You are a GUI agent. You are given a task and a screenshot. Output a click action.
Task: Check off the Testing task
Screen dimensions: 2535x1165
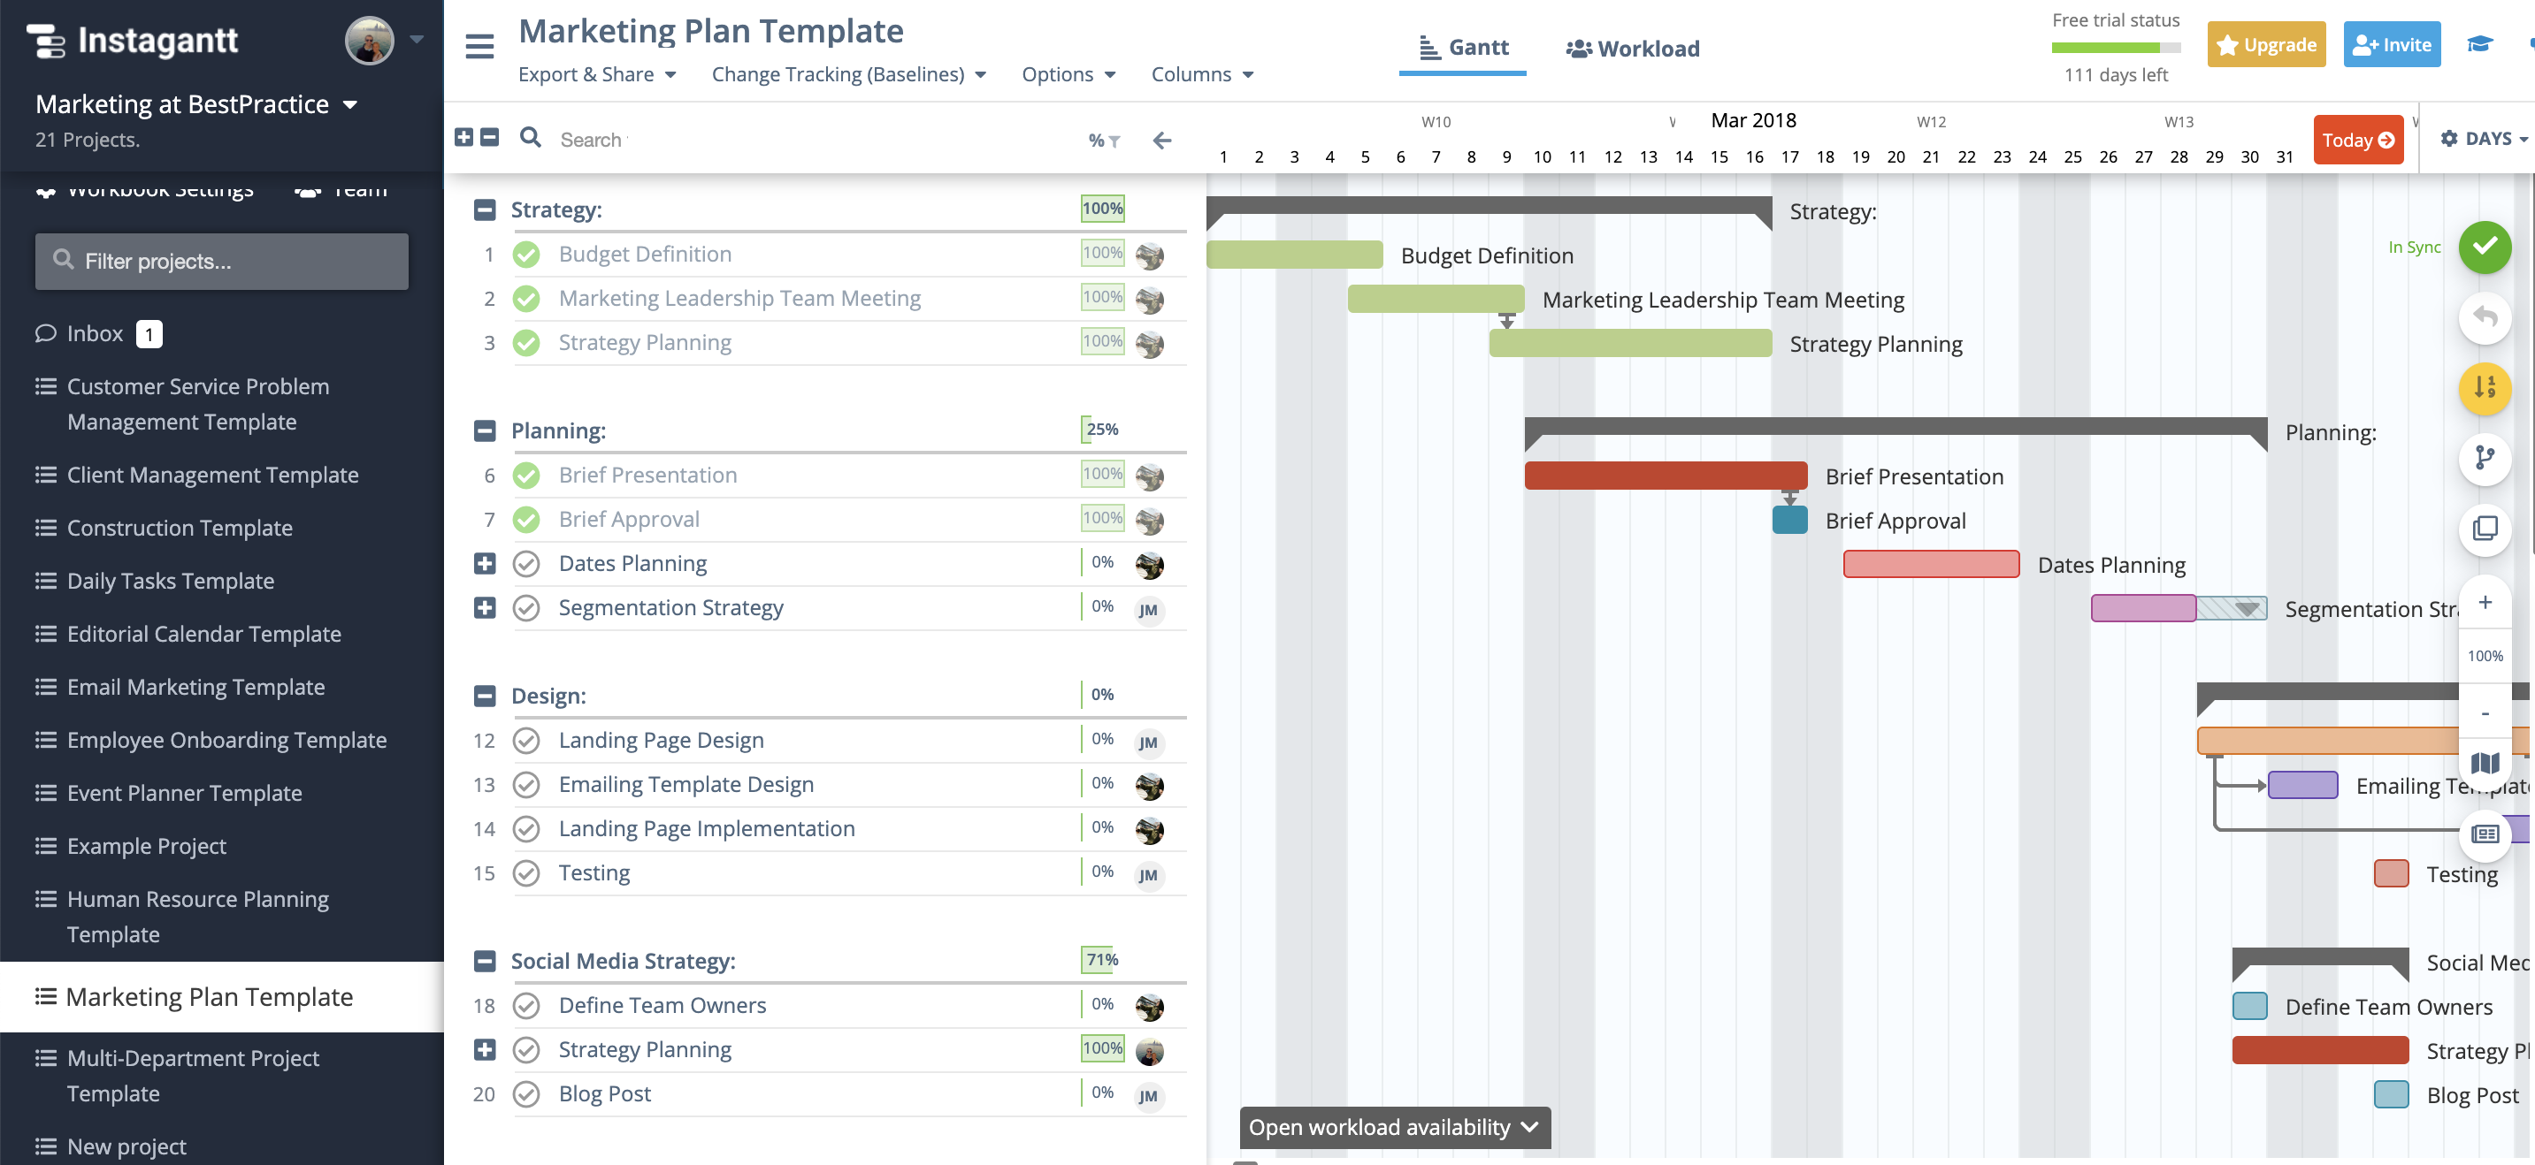click(x=526, y=873)
